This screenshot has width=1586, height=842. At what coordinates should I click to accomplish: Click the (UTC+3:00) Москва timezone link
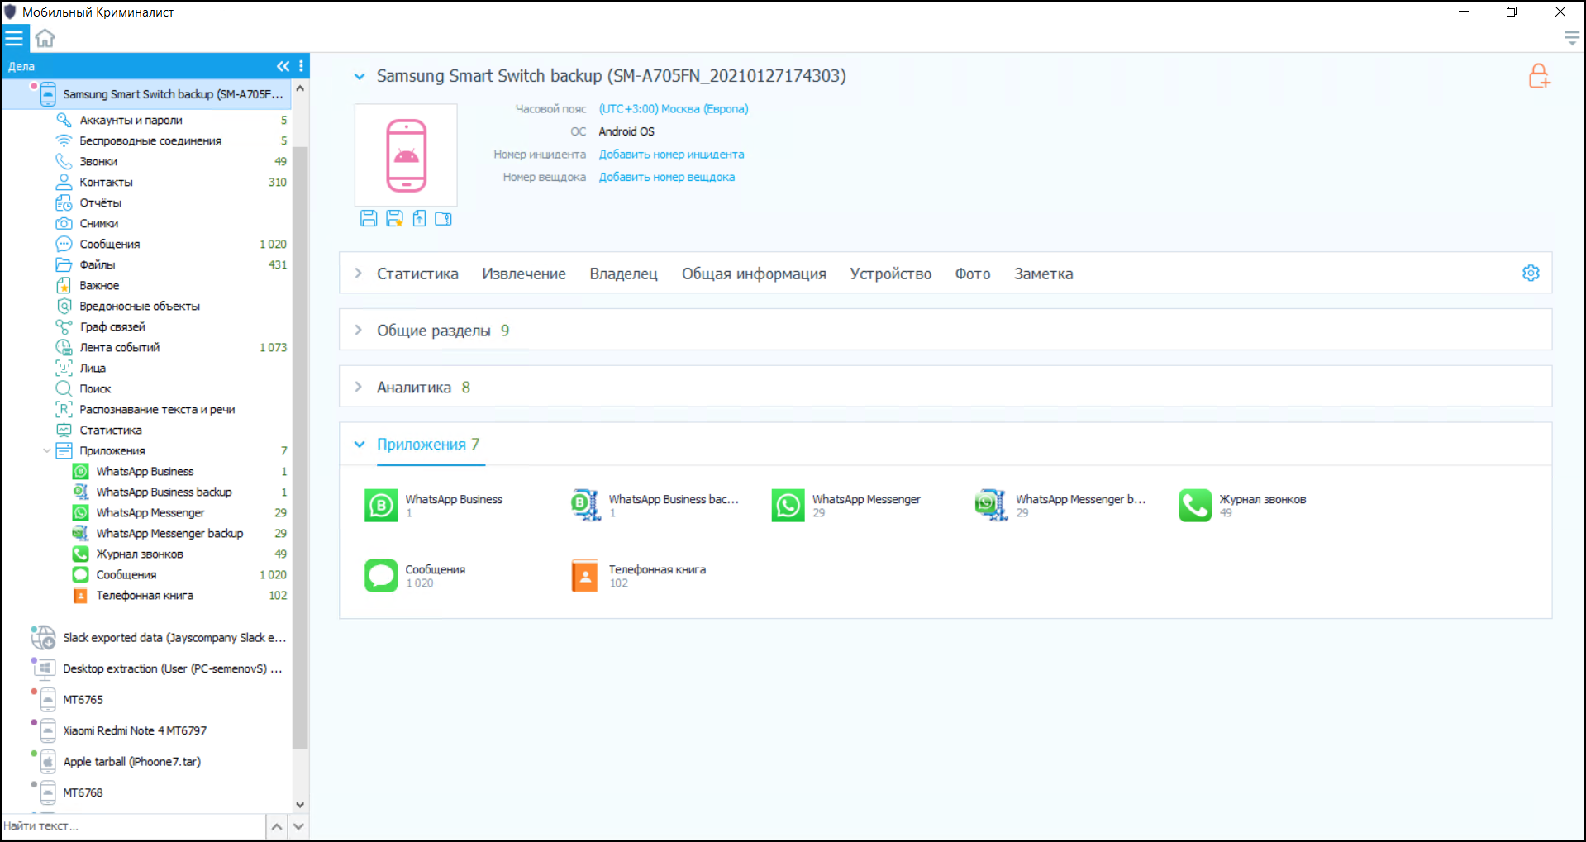674,109
